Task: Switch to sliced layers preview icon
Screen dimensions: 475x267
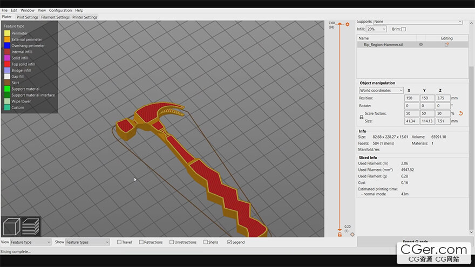Action: pos(31,227)
